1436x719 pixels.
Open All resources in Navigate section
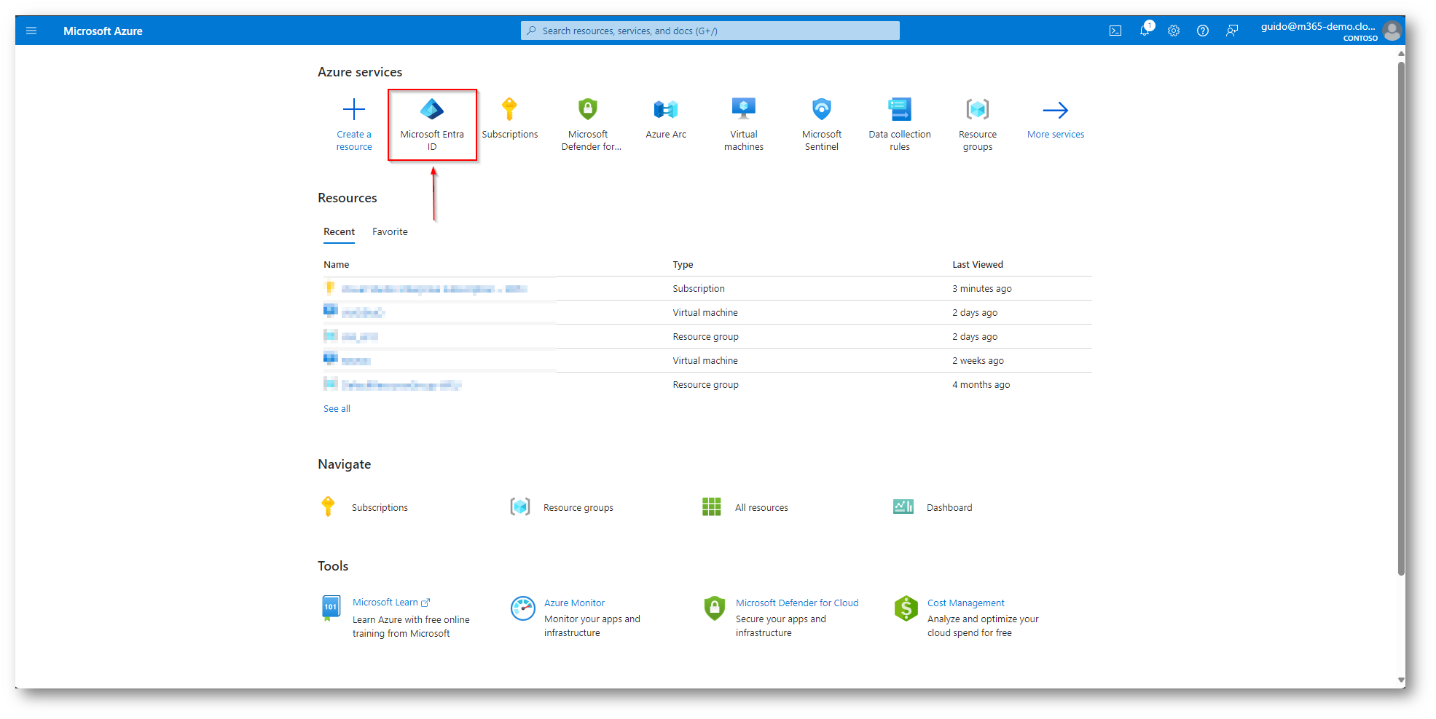pyautogui.click(x=761, y=507)
